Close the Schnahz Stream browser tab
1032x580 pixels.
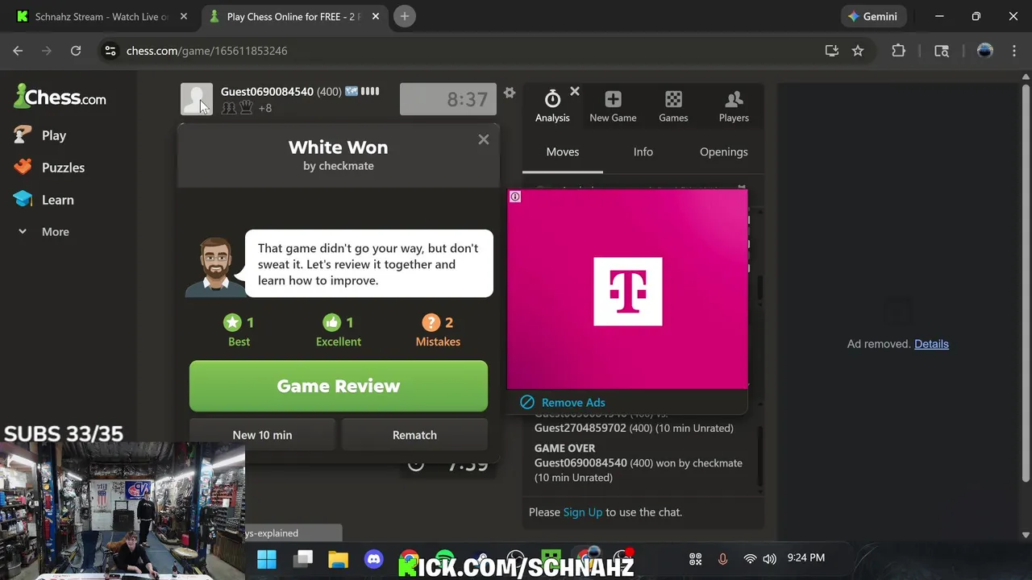[185, 16]
